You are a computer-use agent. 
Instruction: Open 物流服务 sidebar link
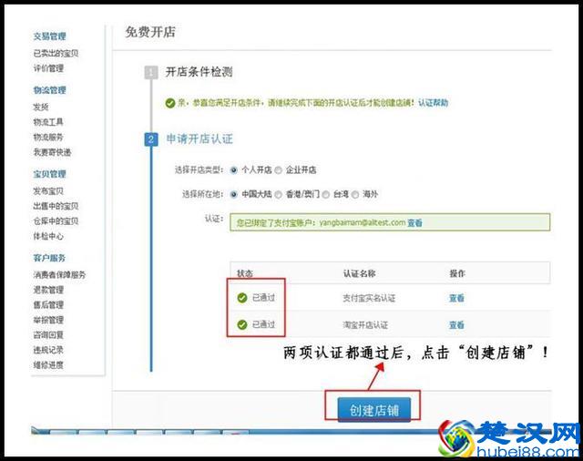tap(48, 138)
